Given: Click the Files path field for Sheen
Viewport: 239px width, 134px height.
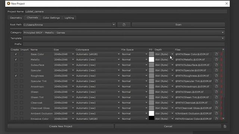Looking at the screenshot, I should pyautogui.click(x=193, y=92).
